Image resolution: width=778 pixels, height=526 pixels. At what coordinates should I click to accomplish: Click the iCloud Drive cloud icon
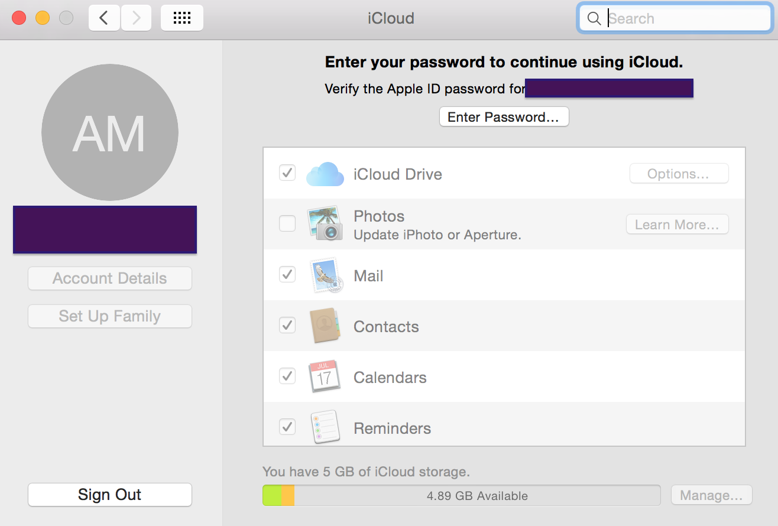point(325,174)
